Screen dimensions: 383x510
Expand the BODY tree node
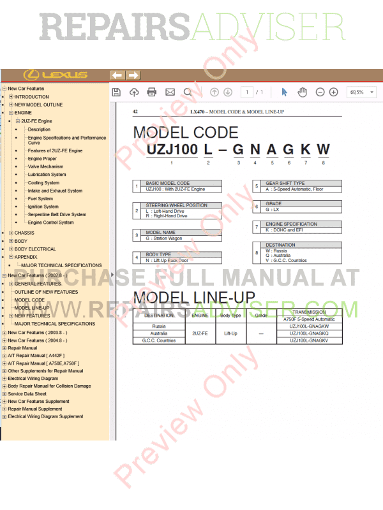click(x=11, y=241)
